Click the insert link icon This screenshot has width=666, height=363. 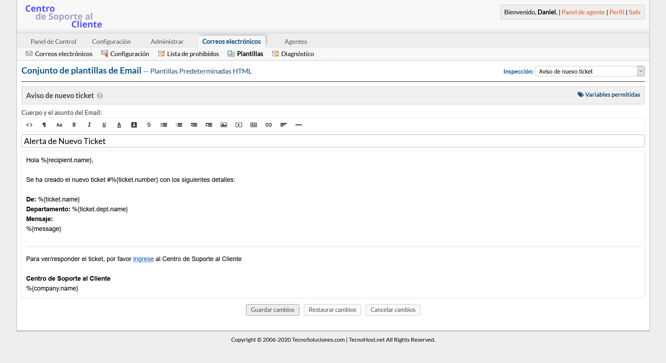click(x=268, y=125)
